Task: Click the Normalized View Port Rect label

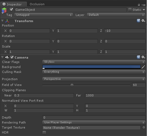Action: 23,101
